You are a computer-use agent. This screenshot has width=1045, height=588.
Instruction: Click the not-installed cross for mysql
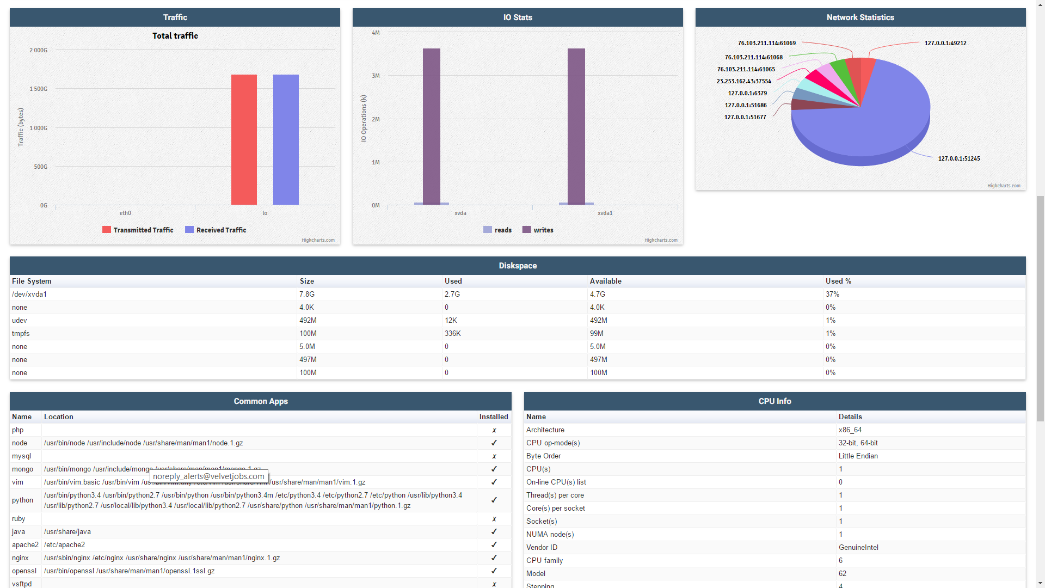(x=494, y=456)
